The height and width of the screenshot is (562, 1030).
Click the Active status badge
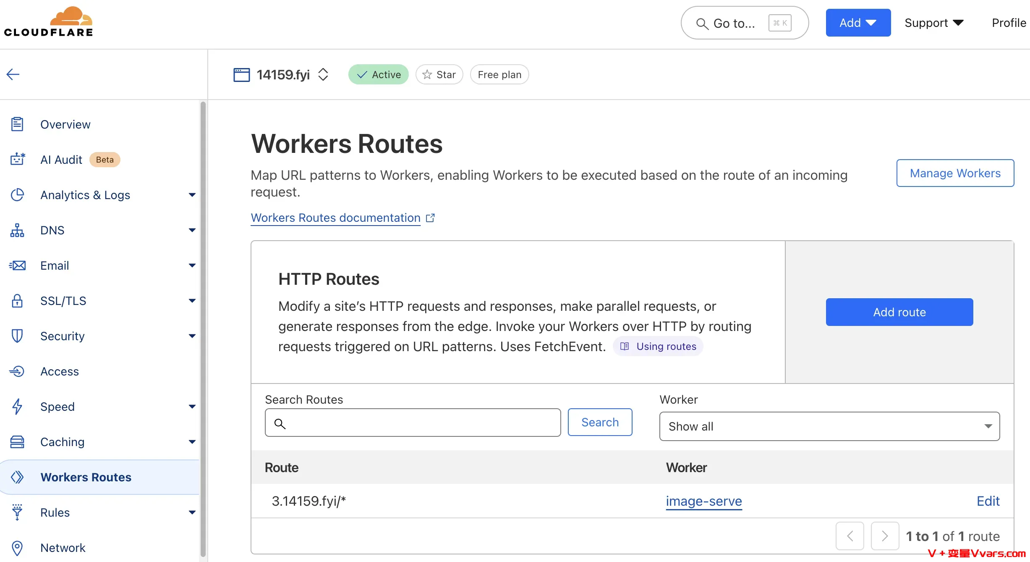pyautogui.click(x=379, y=74)
